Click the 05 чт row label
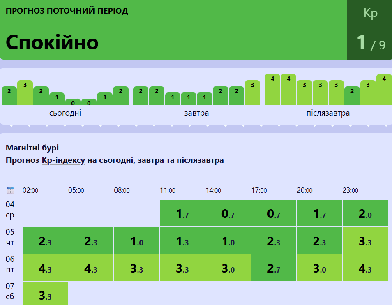The image size is (392, 305). [10, 237]
